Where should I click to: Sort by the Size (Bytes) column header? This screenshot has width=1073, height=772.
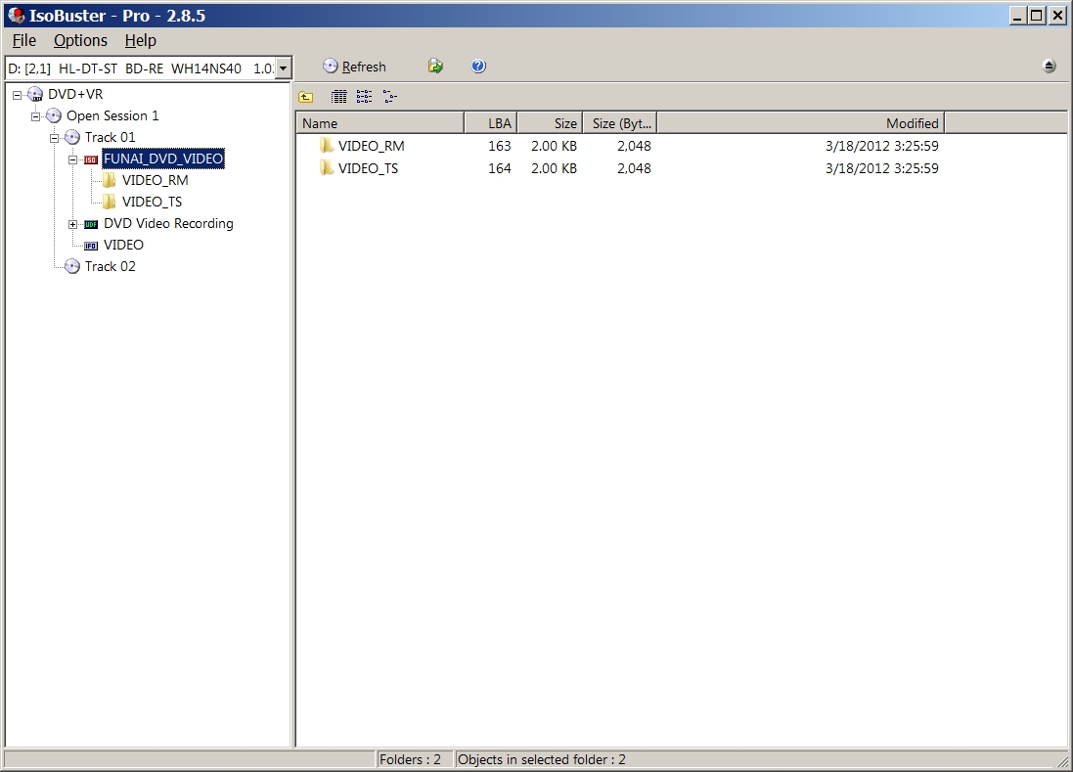click(620, 123)
